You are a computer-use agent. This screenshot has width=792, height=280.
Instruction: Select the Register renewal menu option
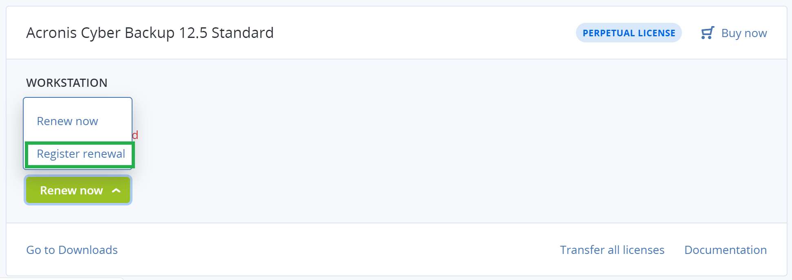click(81, 154)
